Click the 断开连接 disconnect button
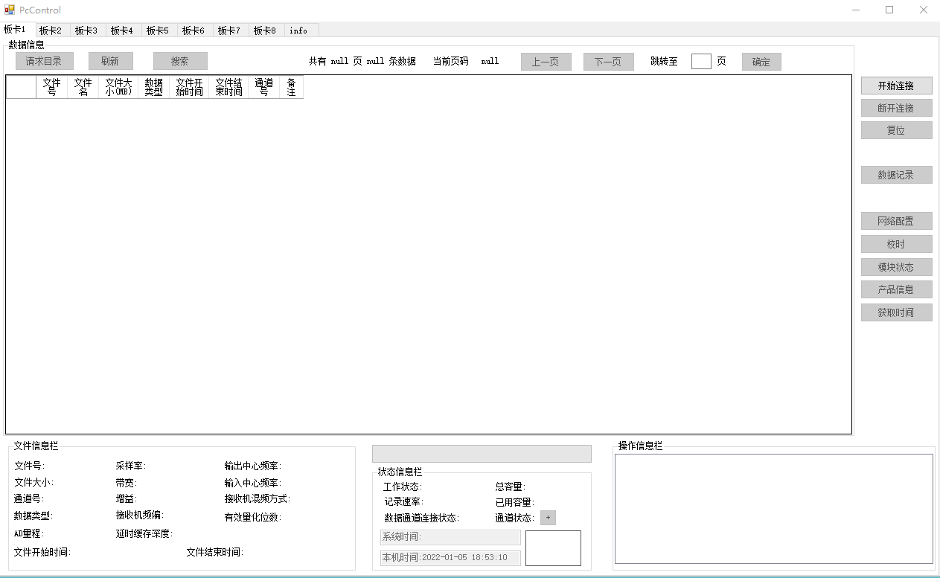This screenshot has width=940, height=578. coord(896,108)
